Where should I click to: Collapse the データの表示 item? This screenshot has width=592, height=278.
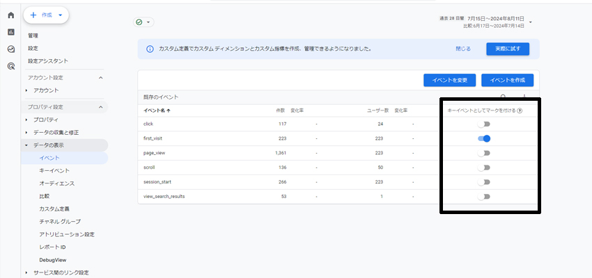26,145
